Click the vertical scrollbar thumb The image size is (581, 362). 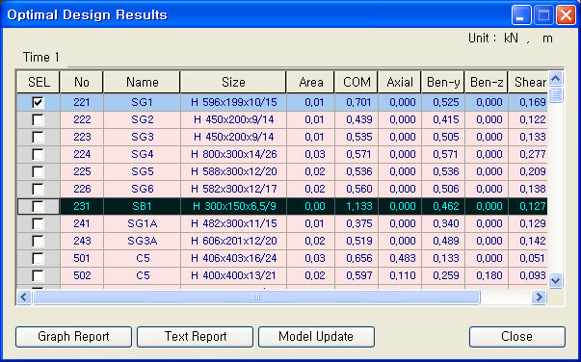pyautogui.click(x=555, y=94)
